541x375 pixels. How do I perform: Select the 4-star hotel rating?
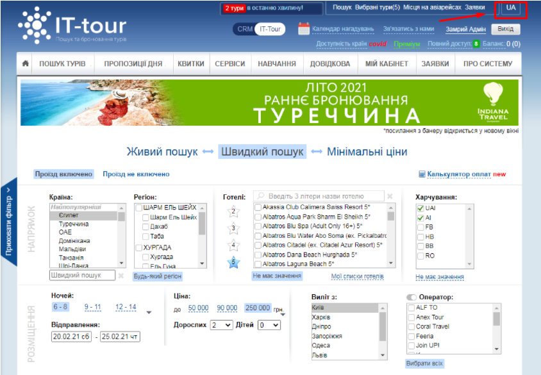[233, 246]
